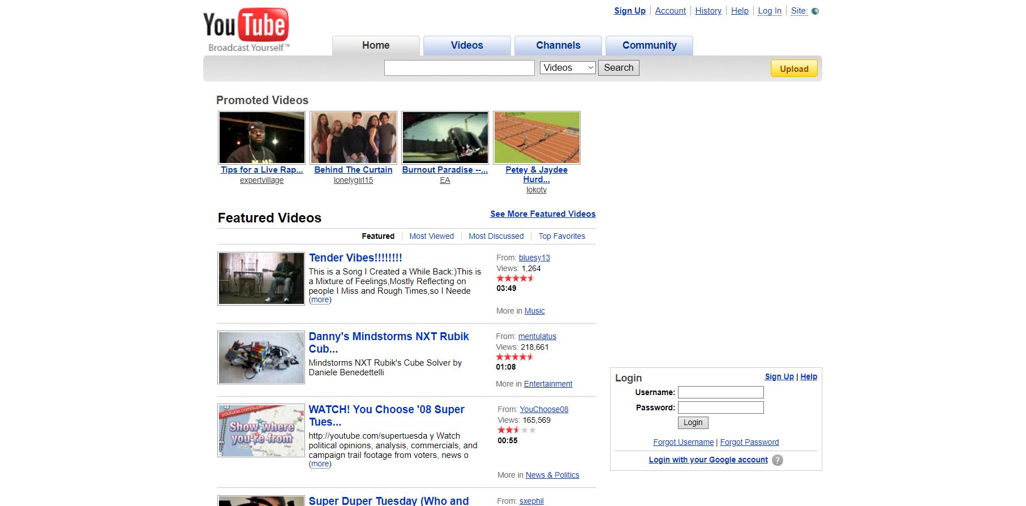The height and width of the screenshot is (506, 1026).
Task: Open WATCH! You Choose '08 Super Tues... title
Action: [387, 415]
